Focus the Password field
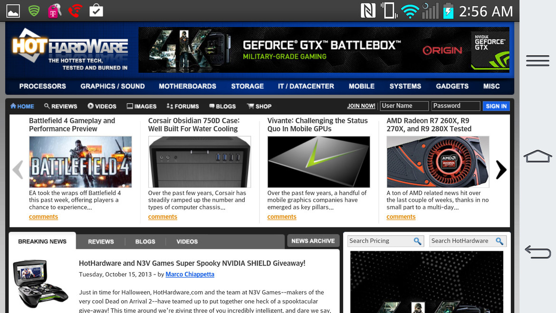Viewport: 556px width, 313px height. pyautogui.click(x=456, y=106)
